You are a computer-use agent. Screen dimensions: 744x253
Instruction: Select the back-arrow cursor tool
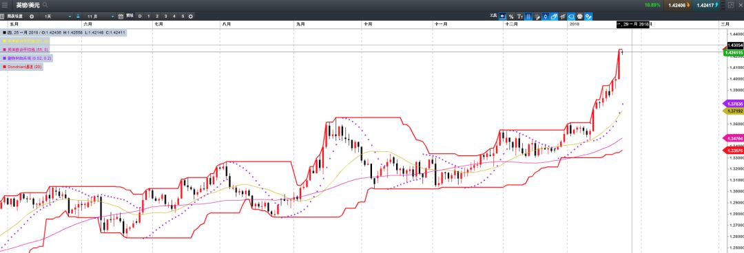pyautogui.click(x=502, y=16)
